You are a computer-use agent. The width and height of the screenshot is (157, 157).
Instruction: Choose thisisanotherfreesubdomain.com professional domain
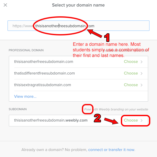(131, 62)
